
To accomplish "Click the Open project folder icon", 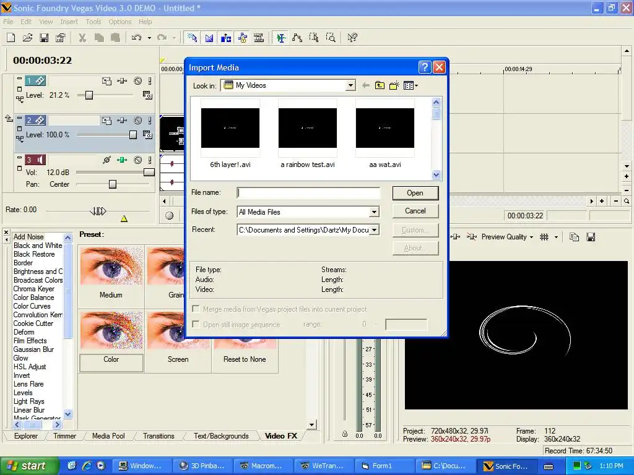I will tap(27, 38).
